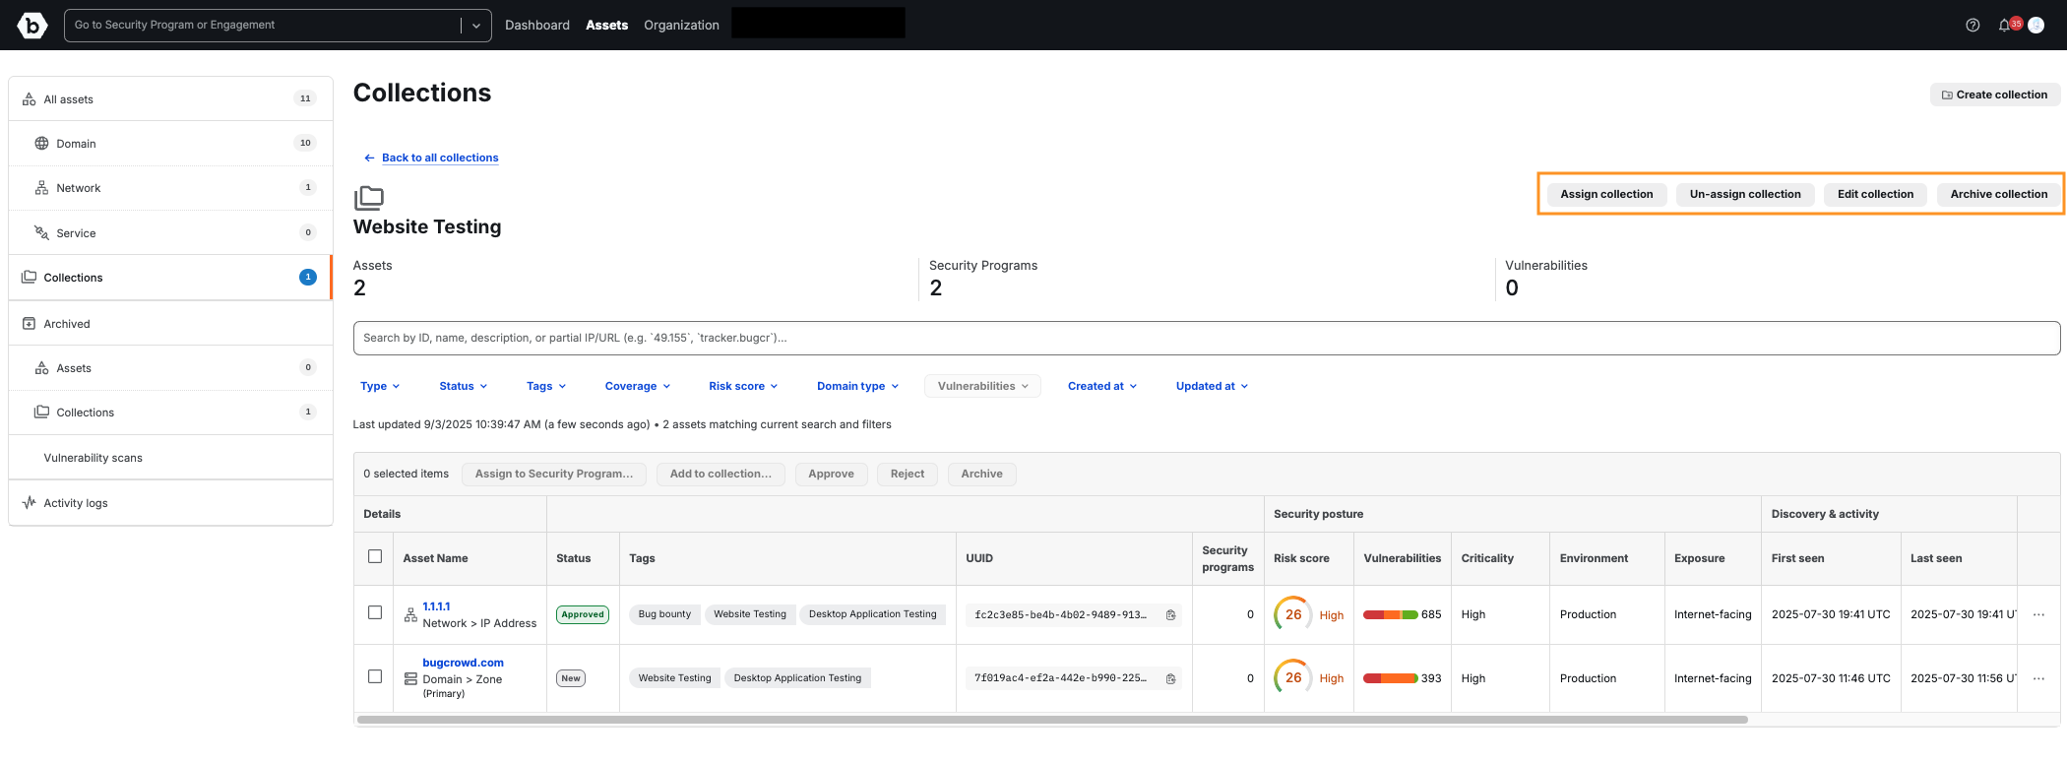Open Vulnerability scans in the sidebar
This screenshot has height=763, width=2067.
click(170, 458)
